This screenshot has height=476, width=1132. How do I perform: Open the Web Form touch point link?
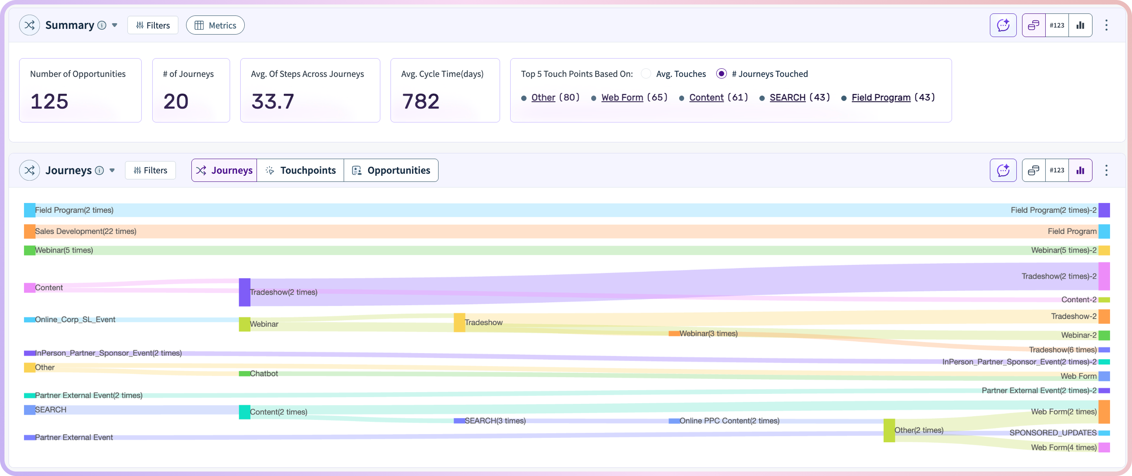(622, 98)
